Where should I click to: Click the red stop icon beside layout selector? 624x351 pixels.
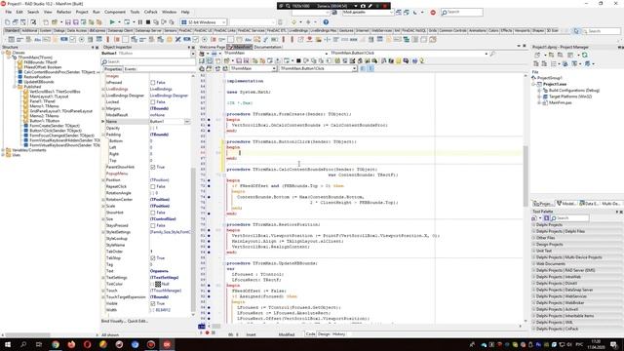[x=433, y=13]
